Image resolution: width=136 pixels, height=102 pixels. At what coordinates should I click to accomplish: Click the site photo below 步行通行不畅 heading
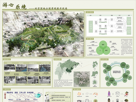coord(45,68)
